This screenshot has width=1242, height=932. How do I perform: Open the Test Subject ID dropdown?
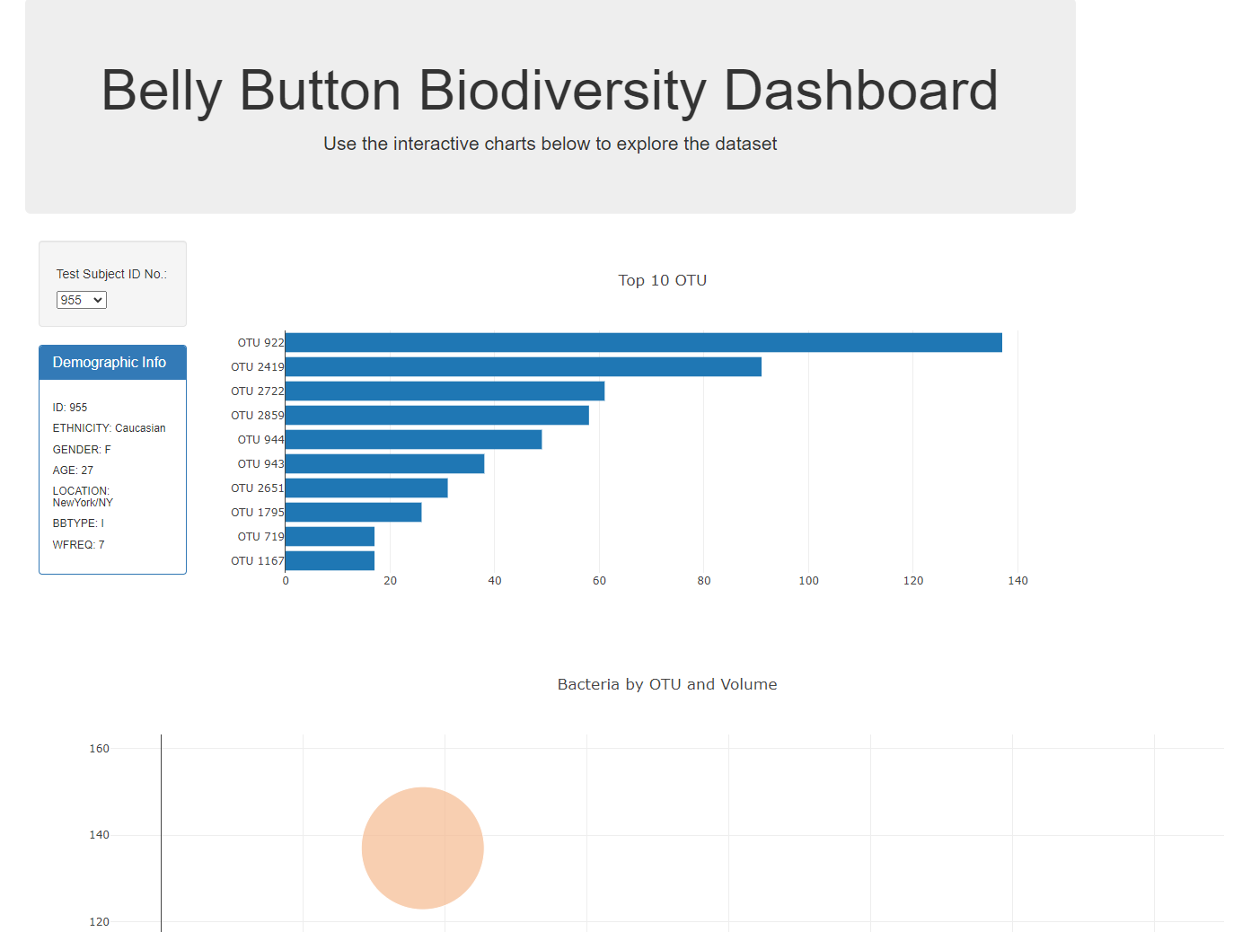tap(81, 300)
